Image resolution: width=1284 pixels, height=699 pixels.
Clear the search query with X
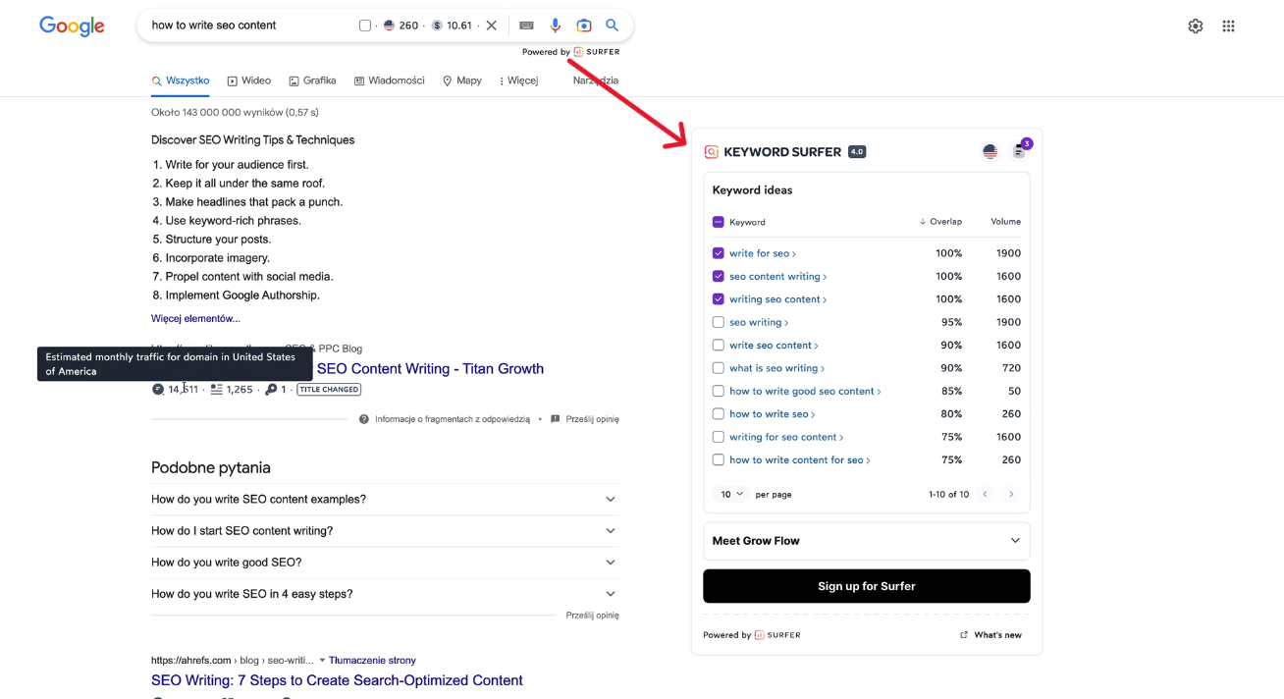[x=492, y=26]
